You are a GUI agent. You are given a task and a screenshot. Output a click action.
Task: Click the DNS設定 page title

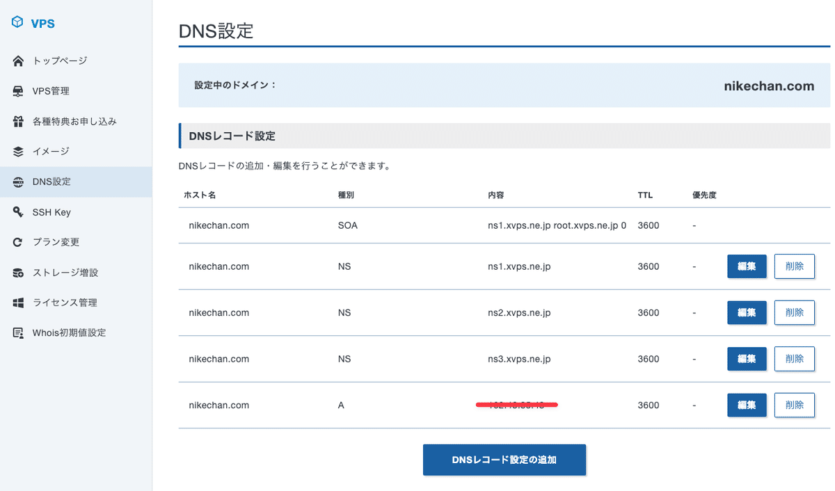[x=216, y=31]
